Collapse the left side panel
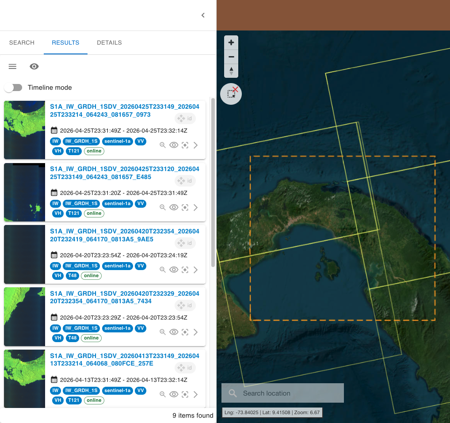This screenshot has height=423, width=450. tap(203, 15)
